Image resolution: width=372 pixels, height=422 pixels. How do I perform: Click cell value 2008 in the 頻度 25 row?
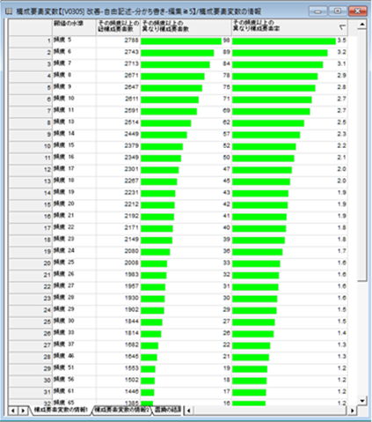click(131, 263)
